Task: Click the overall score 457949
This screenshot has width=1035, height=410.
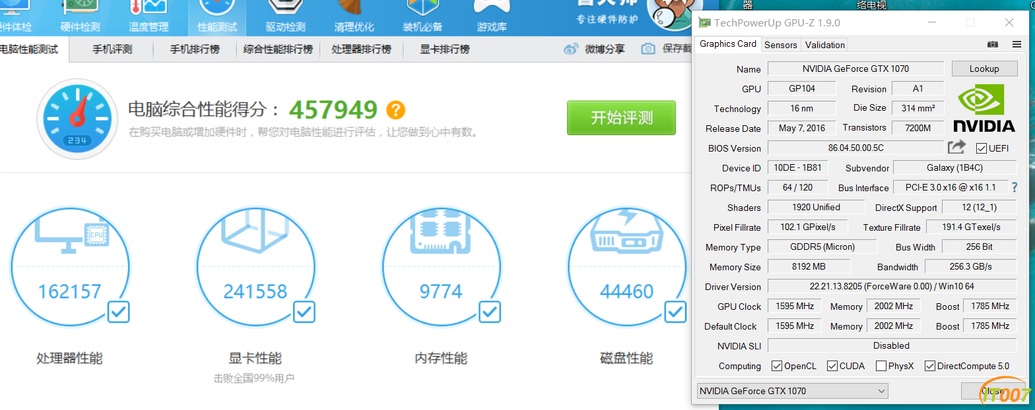Action: click(x=333, y=109)
